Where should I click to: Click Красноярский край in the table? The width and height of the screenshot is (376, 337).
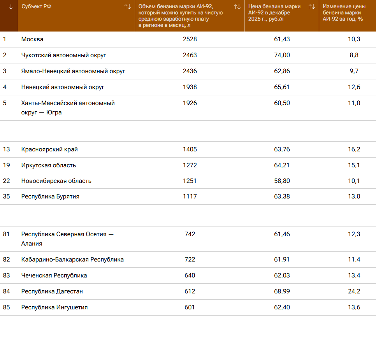pyautogui.click(x=49, y=149)
